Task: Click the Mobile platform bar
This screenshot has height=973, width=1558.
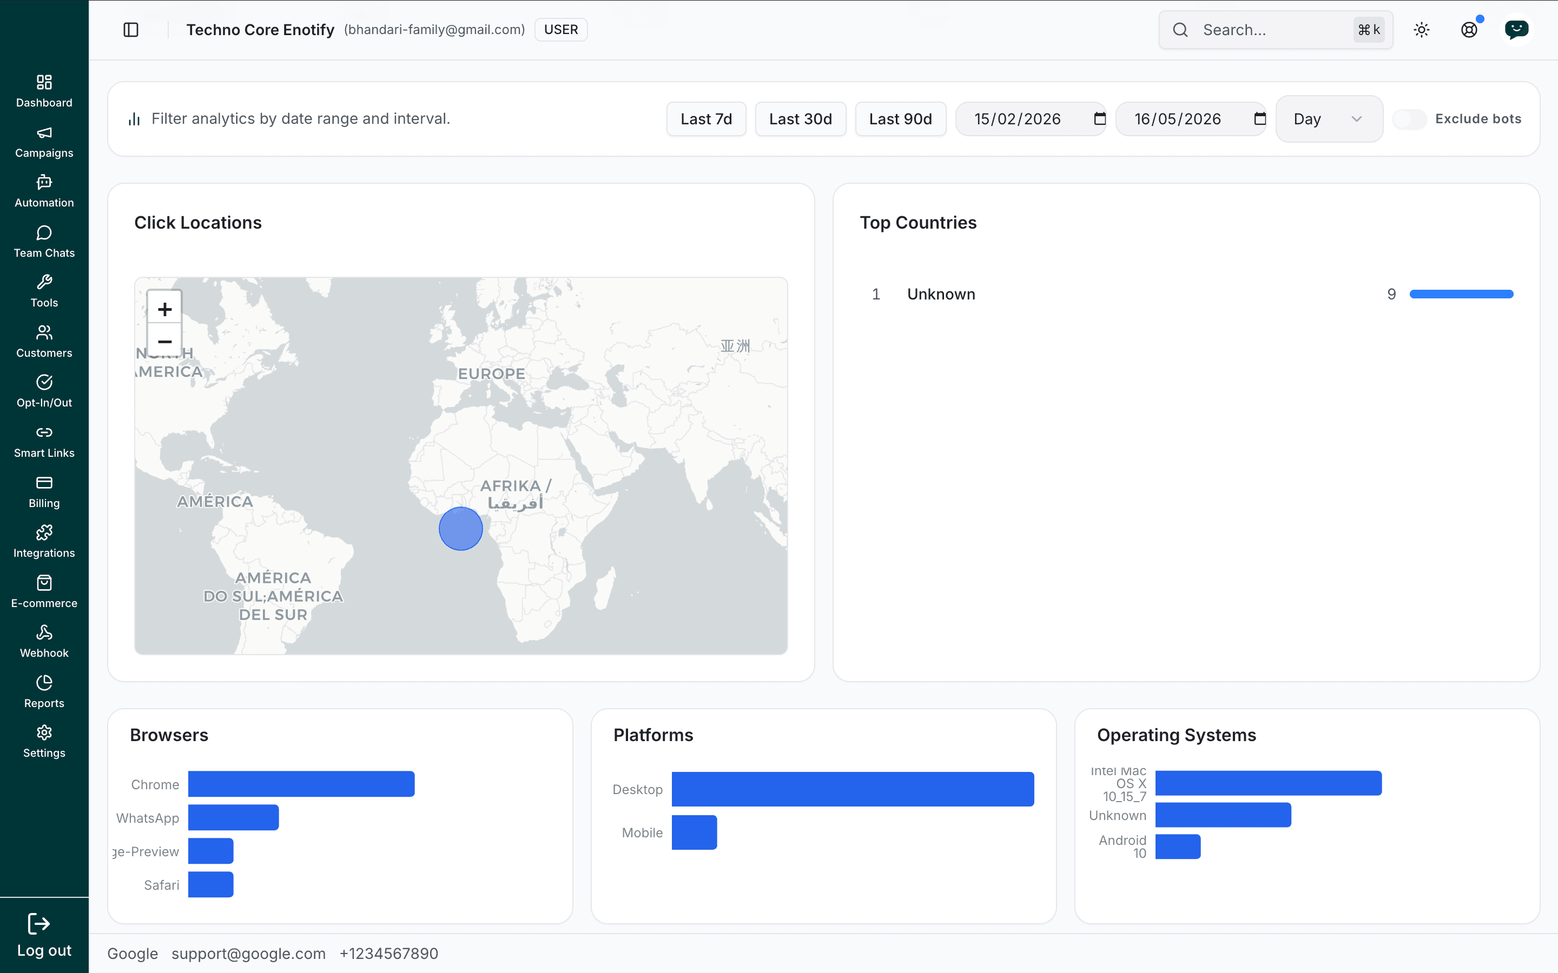Action: coord(694,832)
